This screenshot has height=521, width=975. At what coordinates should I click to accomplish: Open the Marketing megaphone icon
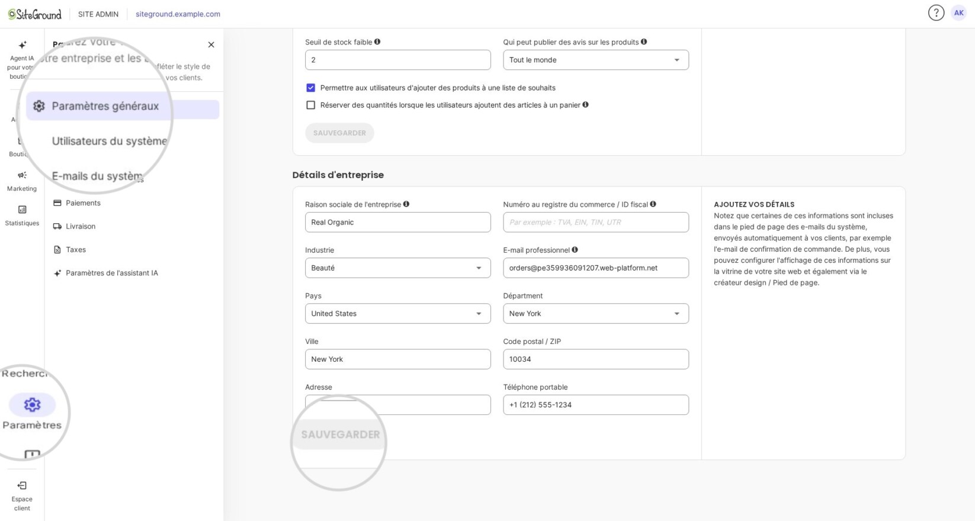coord(22,175)
